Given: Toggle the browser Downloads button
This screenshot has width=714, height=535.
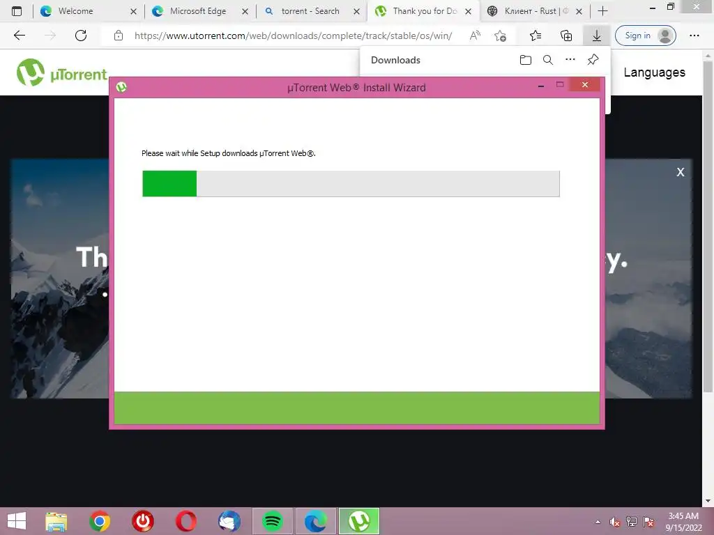Looking at the screenshot, I should (x=597, y=36).
